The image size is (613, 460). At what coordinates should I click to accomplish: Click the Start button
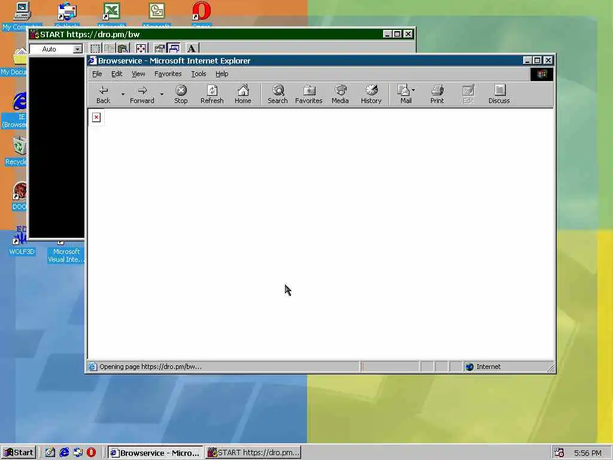click(x=19, y=453)
